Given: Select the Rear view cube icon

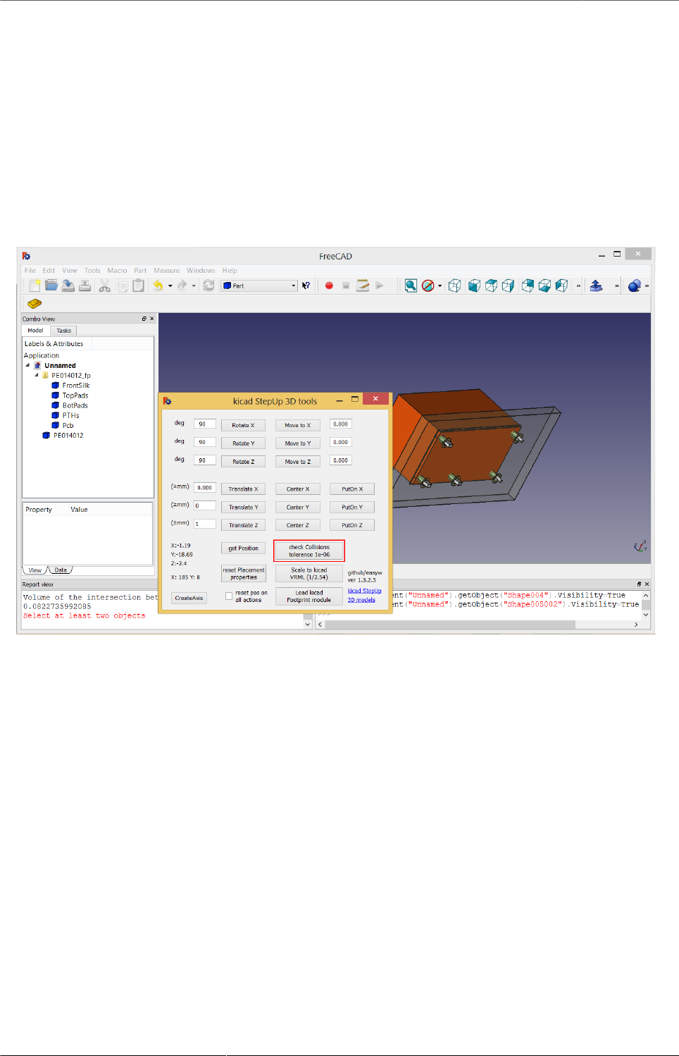Looking at the screenshot, I should click(x=528, y=286).
